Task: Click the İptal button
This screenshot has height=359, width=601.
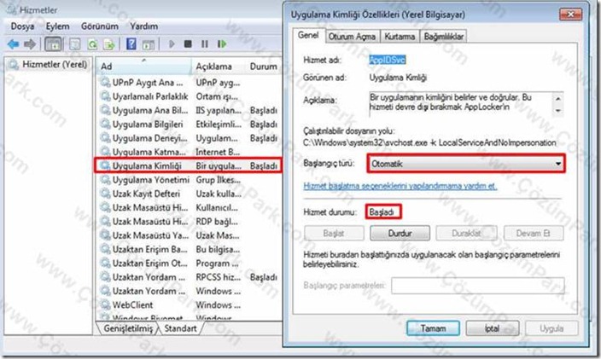Action: 493,328
